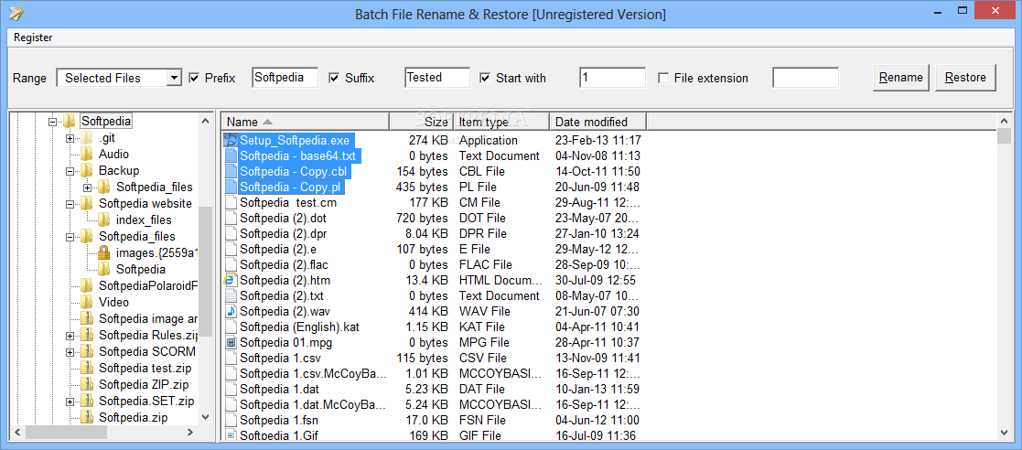Image resolution: width=1022 pixels, height=450 pixels.
Task: Click the Softpedia.zip archive icon in the tree
Action: point(86,417)
